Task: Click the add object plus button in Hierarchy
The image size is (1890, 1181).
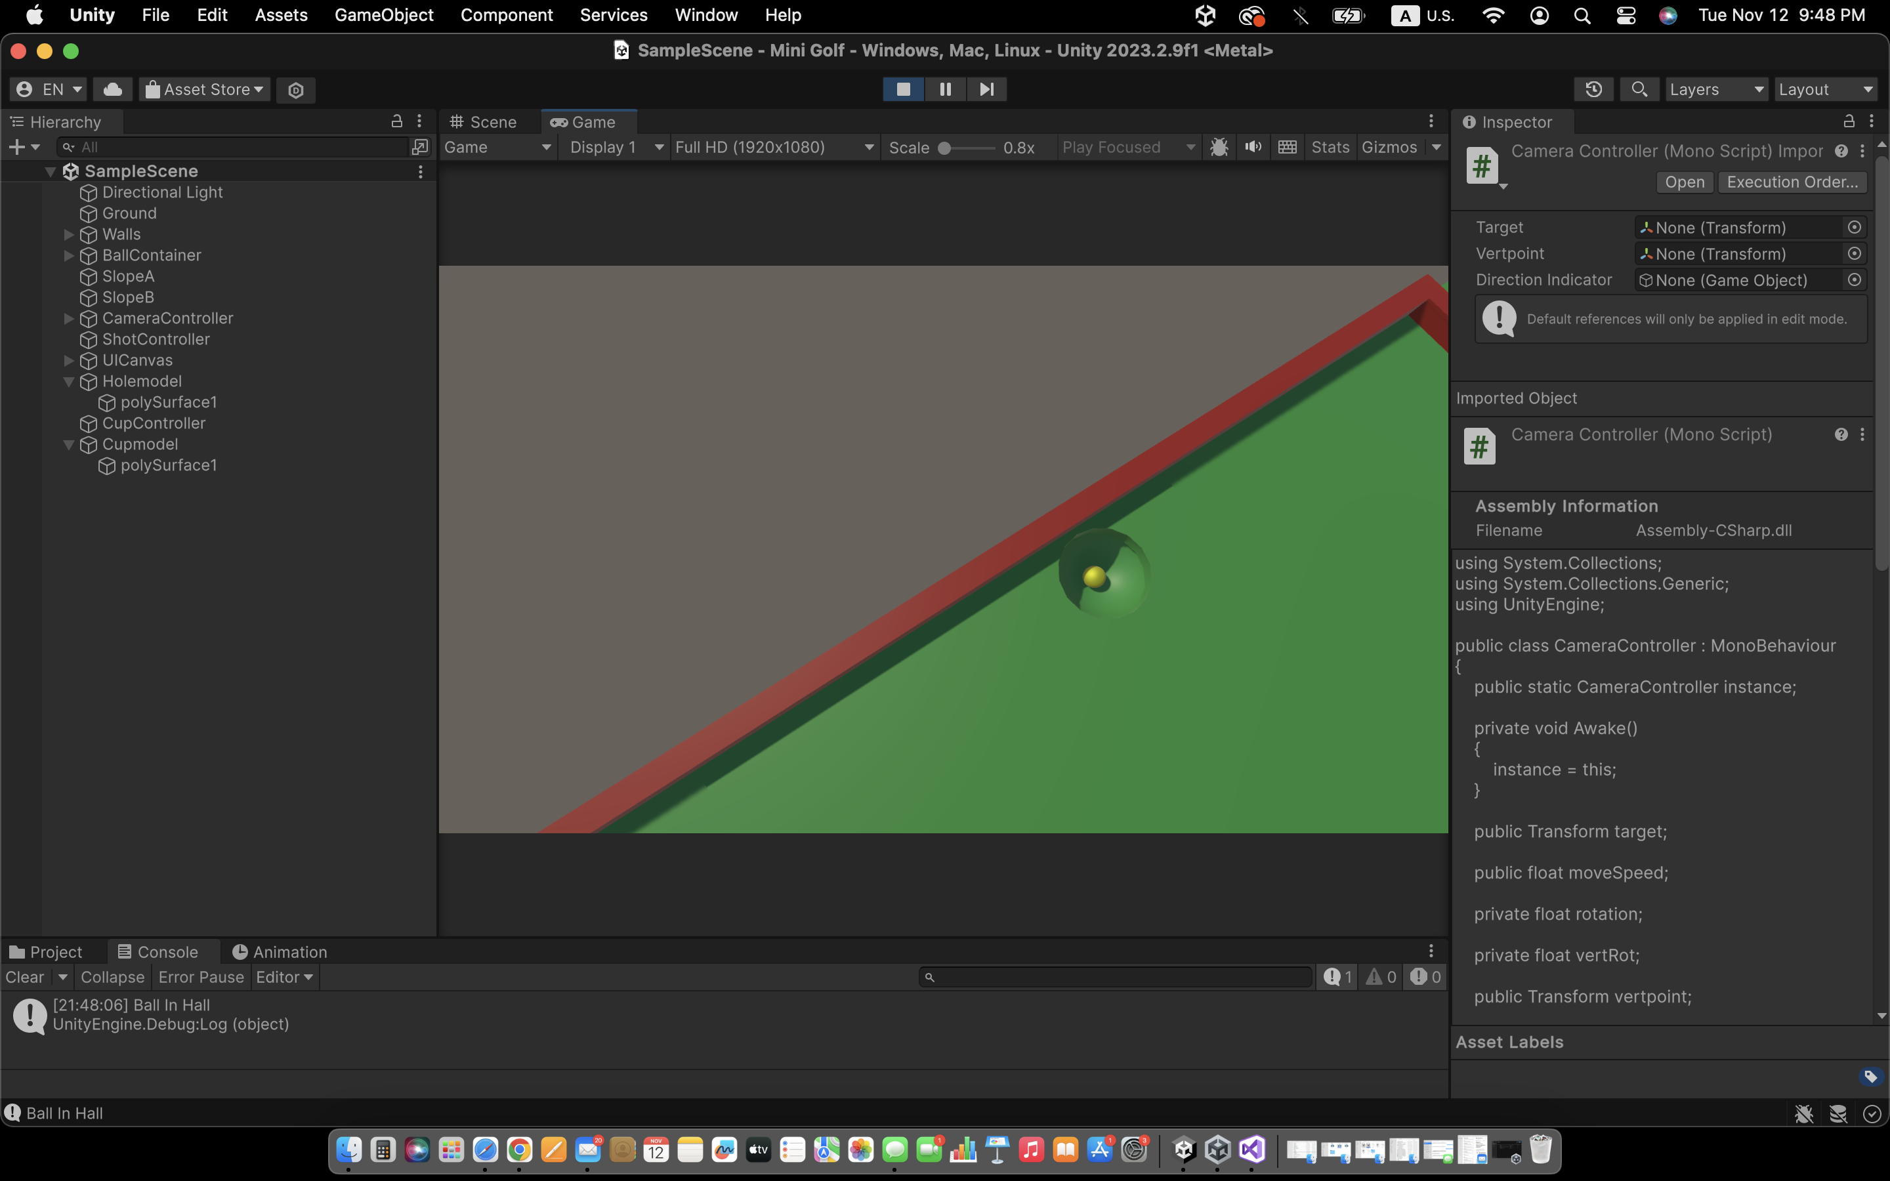Action: coord(16,147)
